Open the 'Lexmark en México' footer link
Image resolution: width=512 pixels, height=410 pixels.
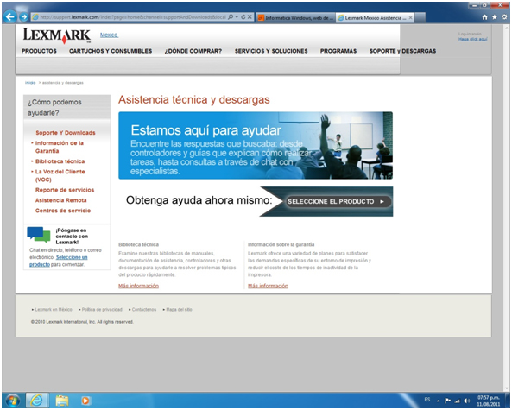(x=54, y=310)
